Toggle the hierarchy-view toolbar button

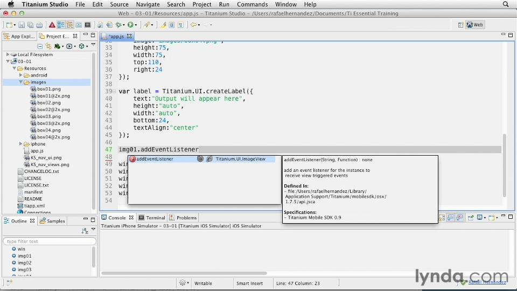click(x=70, y=25)
